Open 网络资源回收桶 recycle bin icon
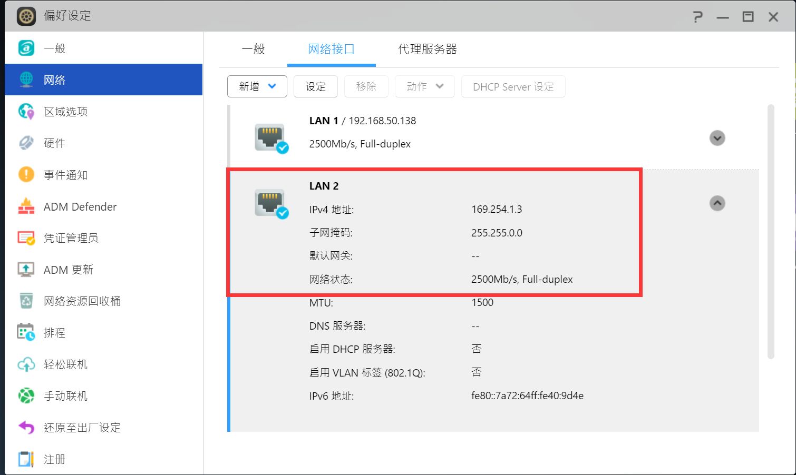The width and height of the screenshot is (796, 475). click(26, 301)
